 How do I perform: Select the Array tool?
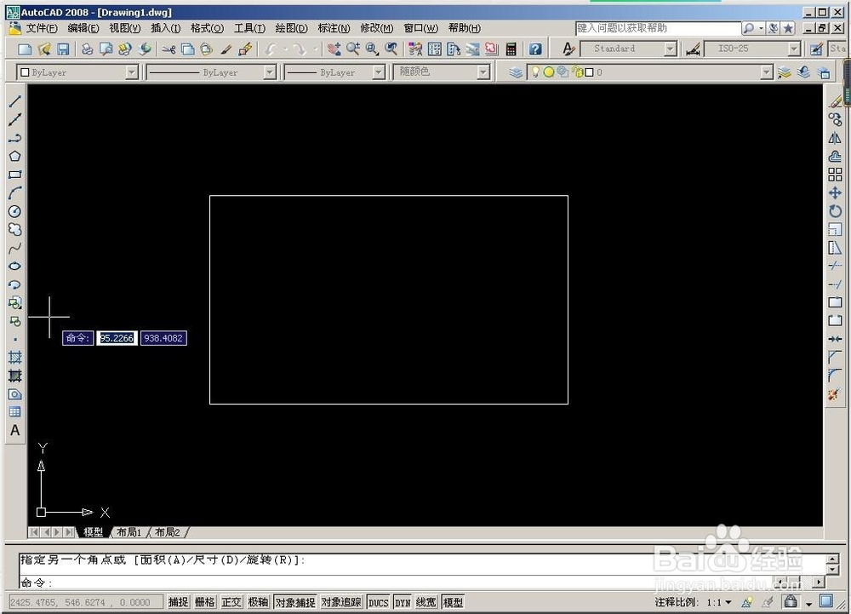click(x=836, y=175)
